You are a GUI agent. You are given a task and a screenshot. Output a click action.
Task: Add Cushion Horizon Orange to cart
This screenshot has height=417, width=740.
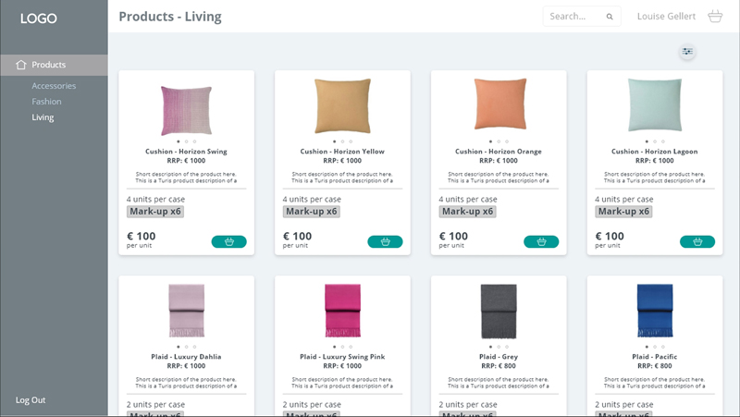pyautogui.click(x=541, y=242)
